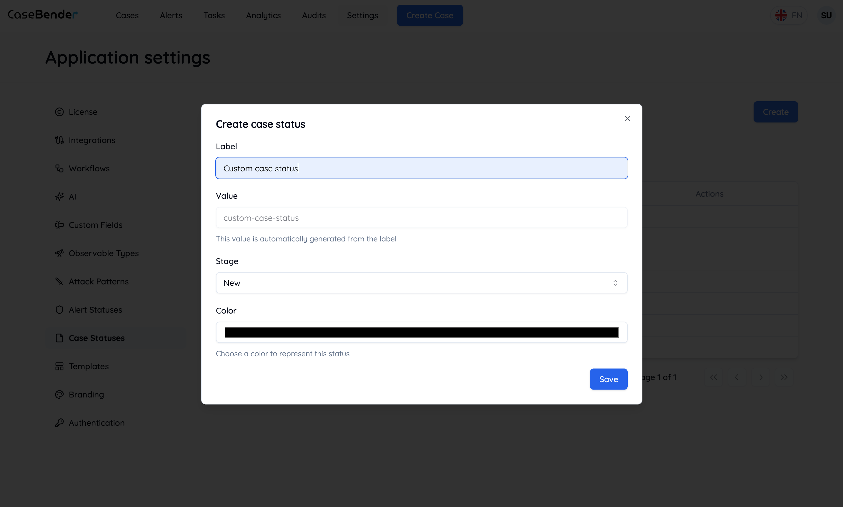Click the Workflows sidebar icon
The width and height of the screenshot is (843, 507).
[x=59, y=168]
